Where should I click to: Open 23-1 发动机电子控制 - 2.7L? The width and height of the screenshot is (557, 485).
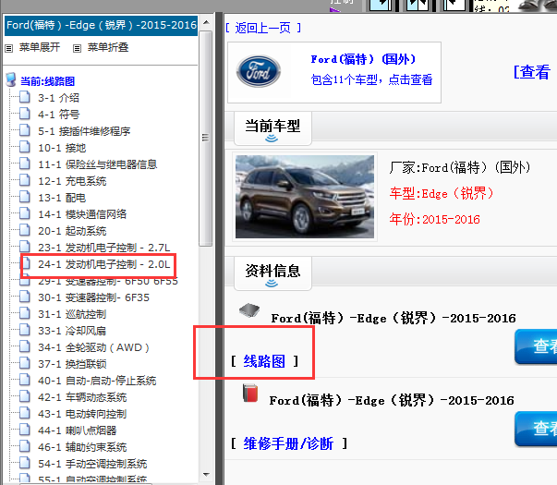(x=104, y=248)
